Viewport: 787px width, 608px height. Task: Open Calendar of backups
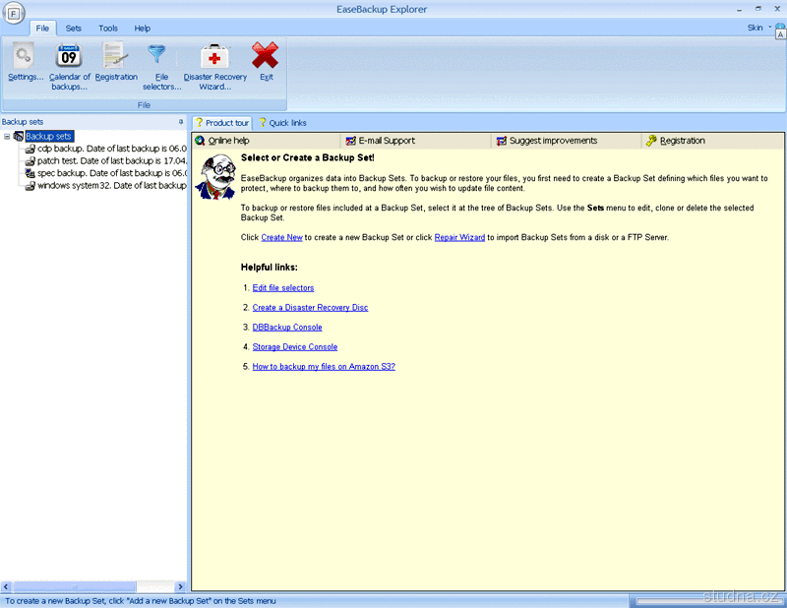tap(69, 66)
